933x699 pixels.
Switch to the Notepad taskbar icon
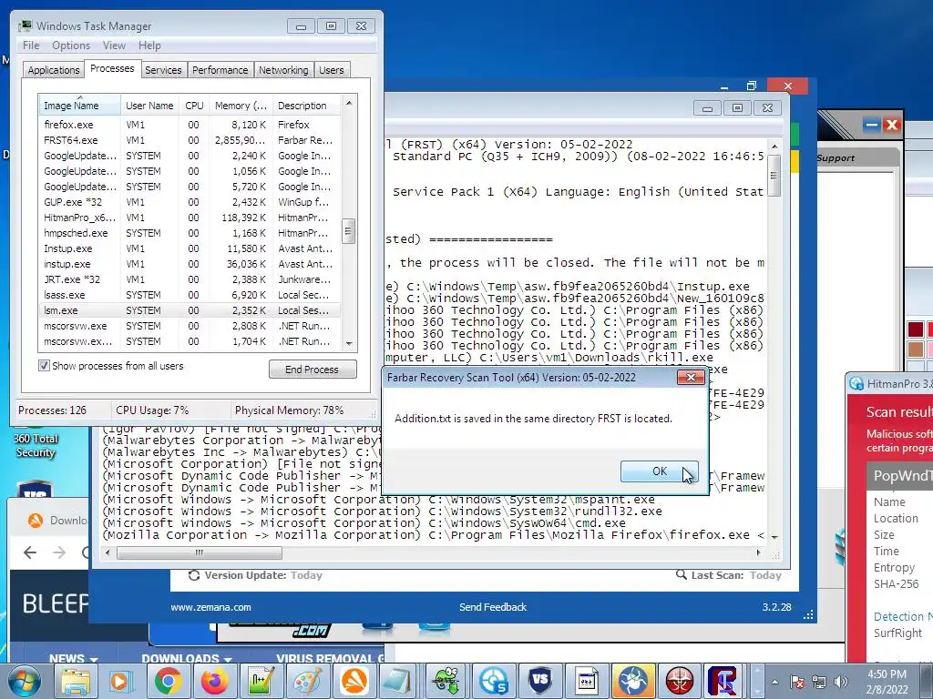(398, 681)
